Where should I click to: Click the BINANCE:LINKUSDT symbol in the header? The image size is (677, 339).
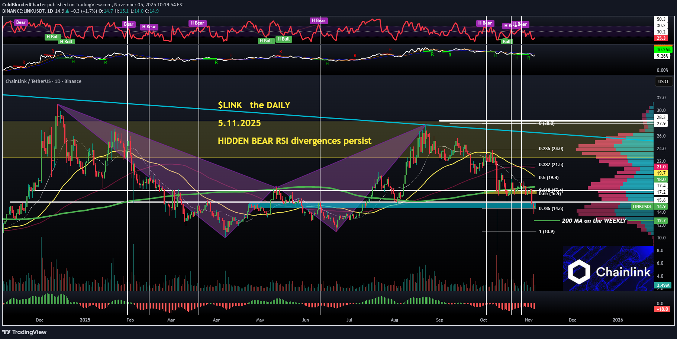(23, 11)
